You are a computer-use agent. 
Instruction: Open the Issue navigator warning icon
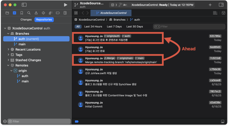tap(36, 13)
